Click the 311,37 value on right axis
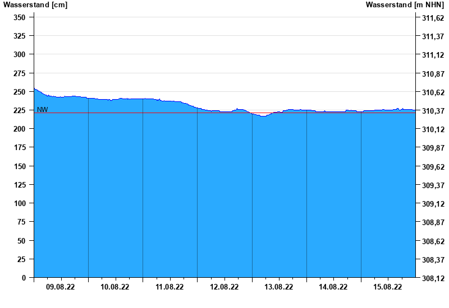 point(433,36)
